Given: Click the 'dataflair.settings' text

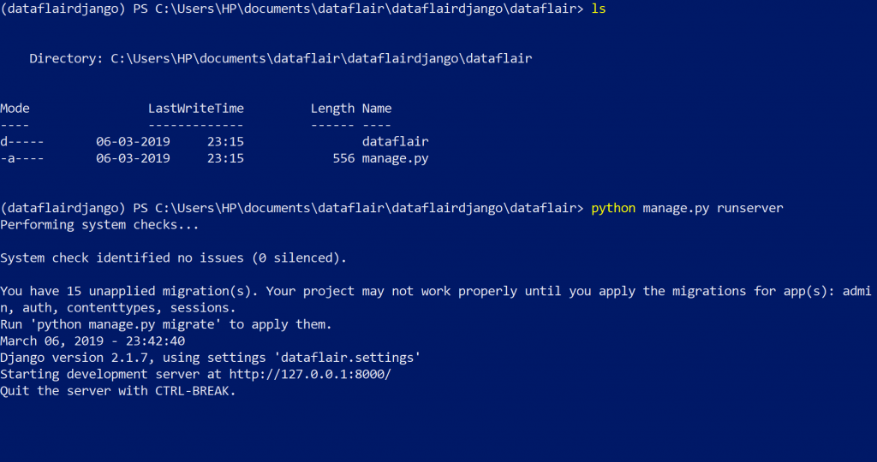Looking at the screenshot, I should (x=350, y=358).
